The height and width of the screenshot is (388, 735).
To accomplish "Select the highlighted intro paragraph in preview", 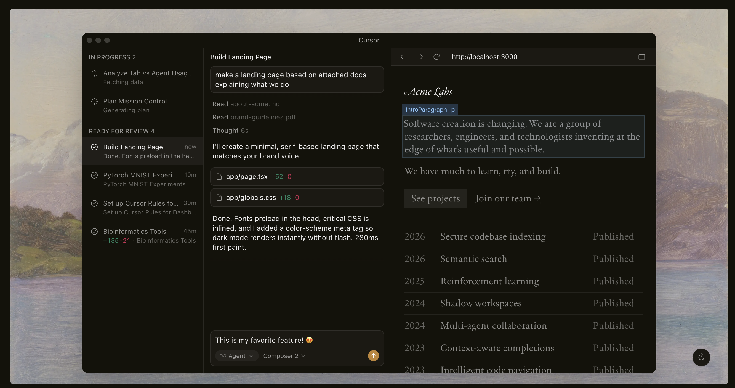I will pyautogui.click(x=523, y=136).
